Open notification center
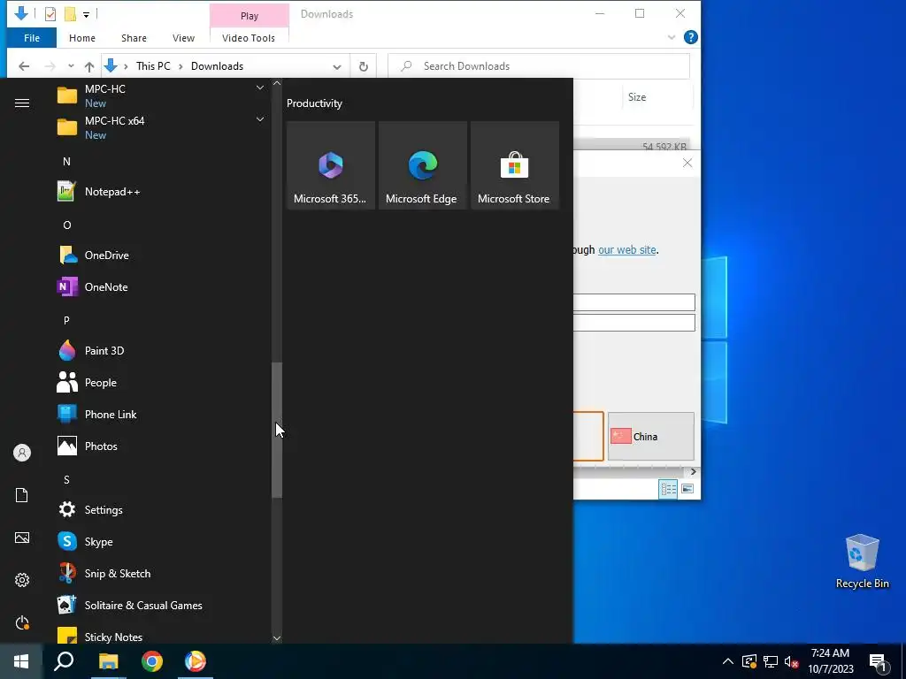Viewport: 906px width, 679px height. click(878, 661)
